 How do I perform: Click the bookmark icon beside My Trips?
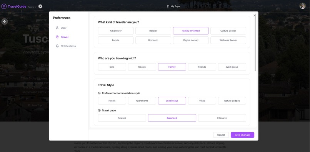pos(168,6)
